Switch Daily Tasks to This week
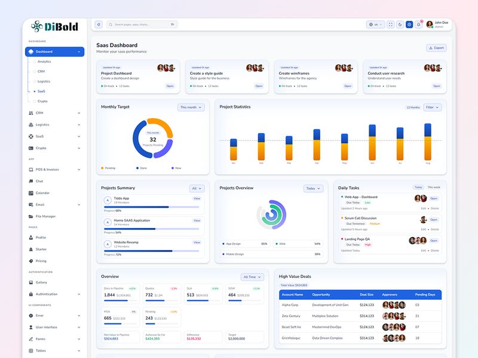Image resolution: width=478 pixels, height=358 pixels. click(434, 187)
